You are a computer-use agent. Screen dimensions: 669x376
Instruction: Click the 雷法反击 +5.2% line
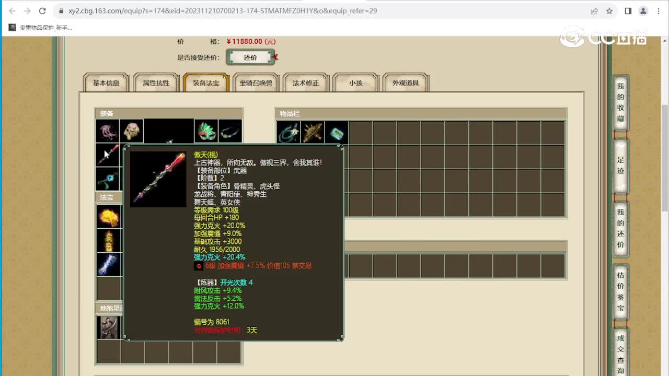pyautogui.click(x=217, y=298)
